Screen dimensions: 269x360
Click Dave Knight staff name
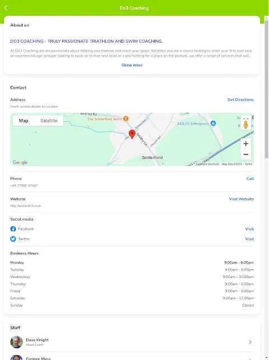pyautogui.click(x=37, y=340)
